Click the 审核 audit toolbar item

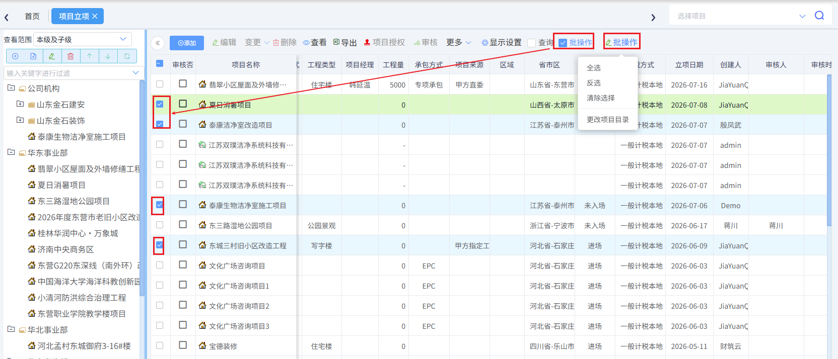[426, 43]
